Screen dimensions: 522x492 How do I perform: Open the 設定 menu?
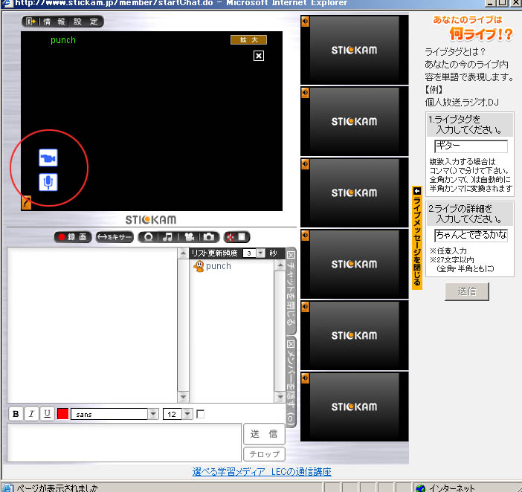click(86, 22)
